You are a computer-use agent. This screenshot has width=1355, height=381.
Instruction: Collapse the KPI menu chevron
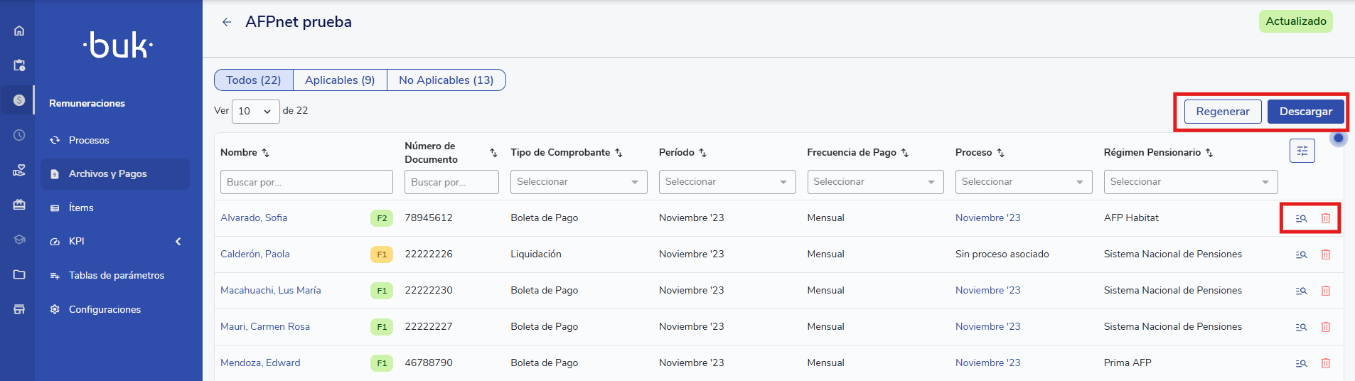tap(178, 242)
